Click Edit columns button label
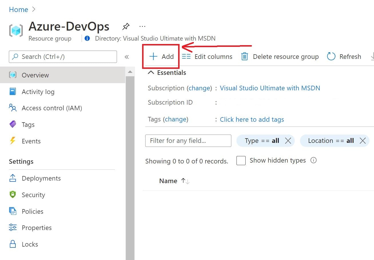 (x=213, y=57)
